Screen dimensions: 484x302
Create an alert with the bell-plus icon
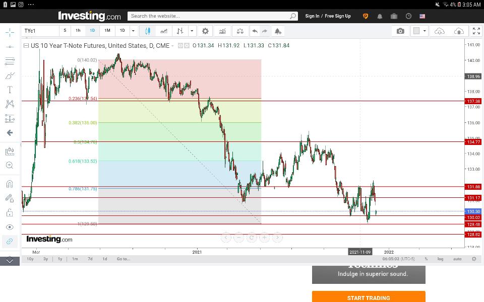point(278,31)
